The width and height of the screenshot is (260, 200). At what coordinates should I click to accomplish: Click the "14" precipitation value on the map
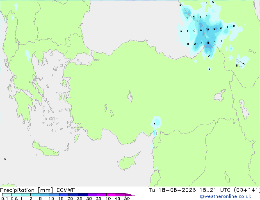pos(208,29)
